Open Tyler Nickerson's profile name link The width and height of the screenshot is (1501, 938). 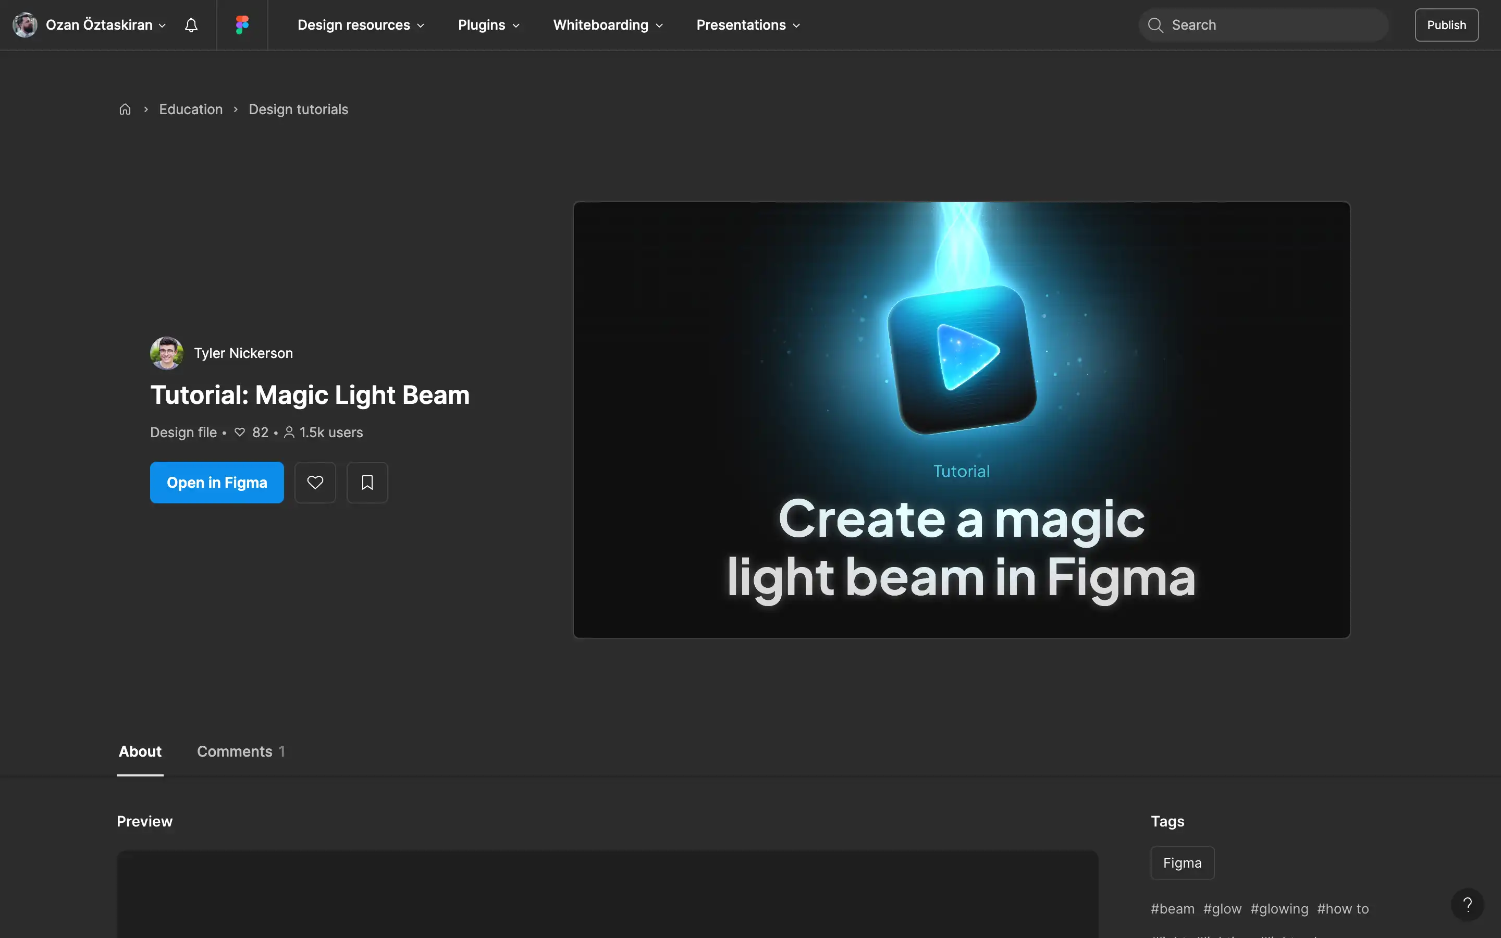click(243, 353)
